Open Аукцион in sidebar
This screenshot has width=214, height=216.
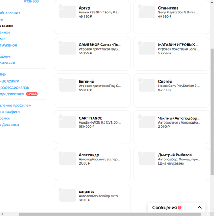coord(9,45)
